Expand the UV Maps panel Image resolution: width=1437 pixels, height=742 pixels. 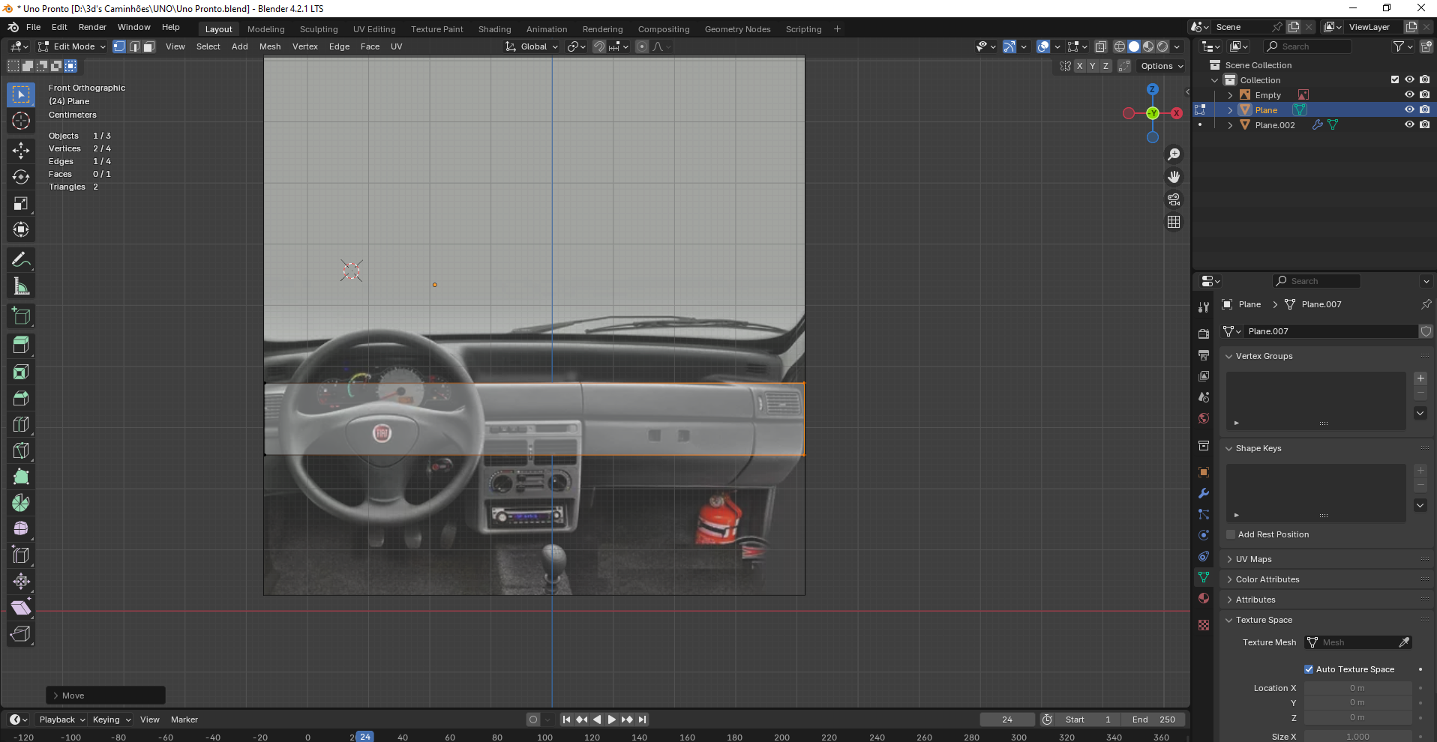pyautogui.click(x=1253, y=559)
